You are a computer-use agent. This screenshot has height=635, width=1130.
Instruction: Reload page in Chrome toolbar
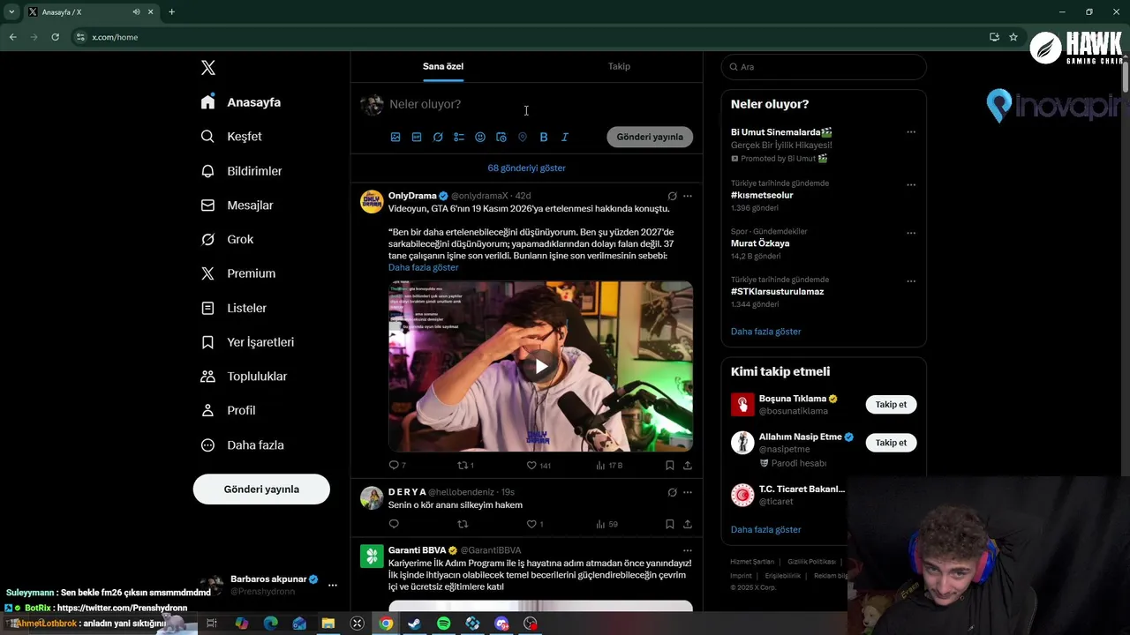(56, 37)
